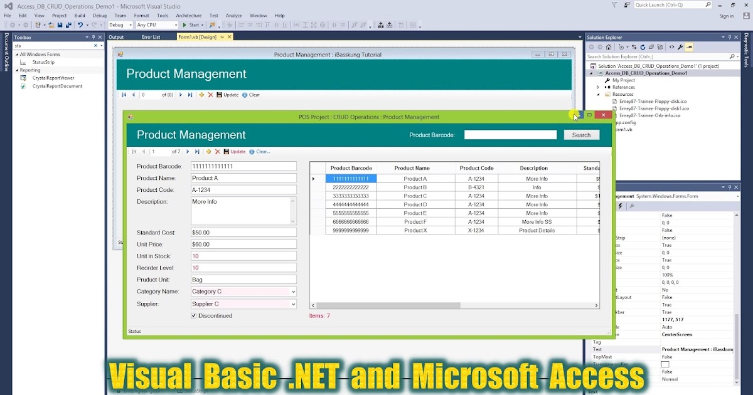Uncheck the Discontinued checkbox
Screen dimensions: 753x395
194,315
